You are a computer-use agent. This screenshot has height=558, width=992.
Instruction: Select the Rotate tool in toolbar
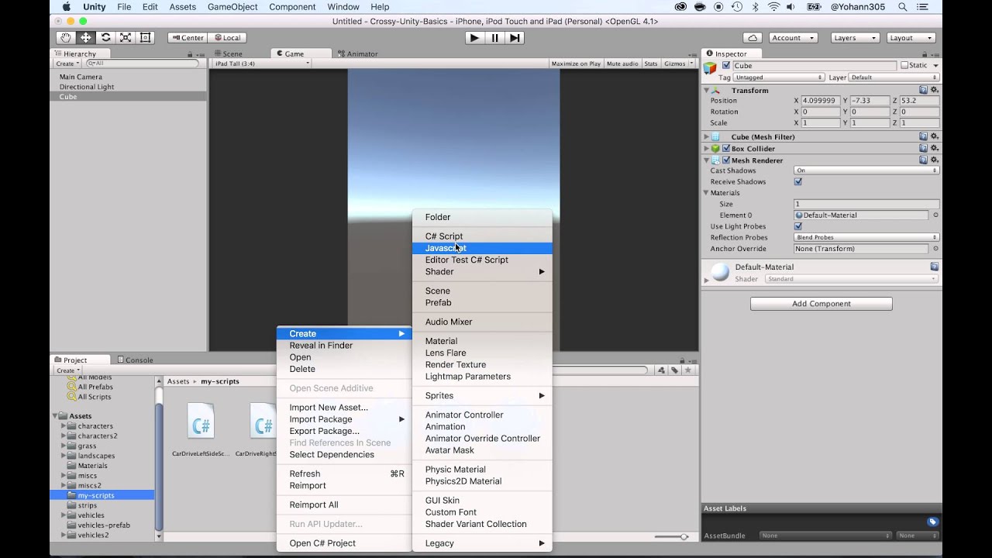105,37
